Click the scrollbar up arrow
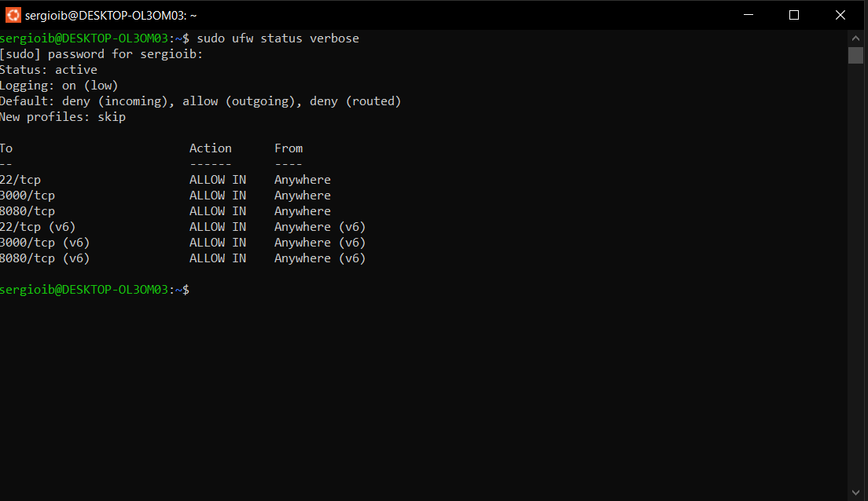The height and width of the screenshot is (501, 868). coord(855,38)
